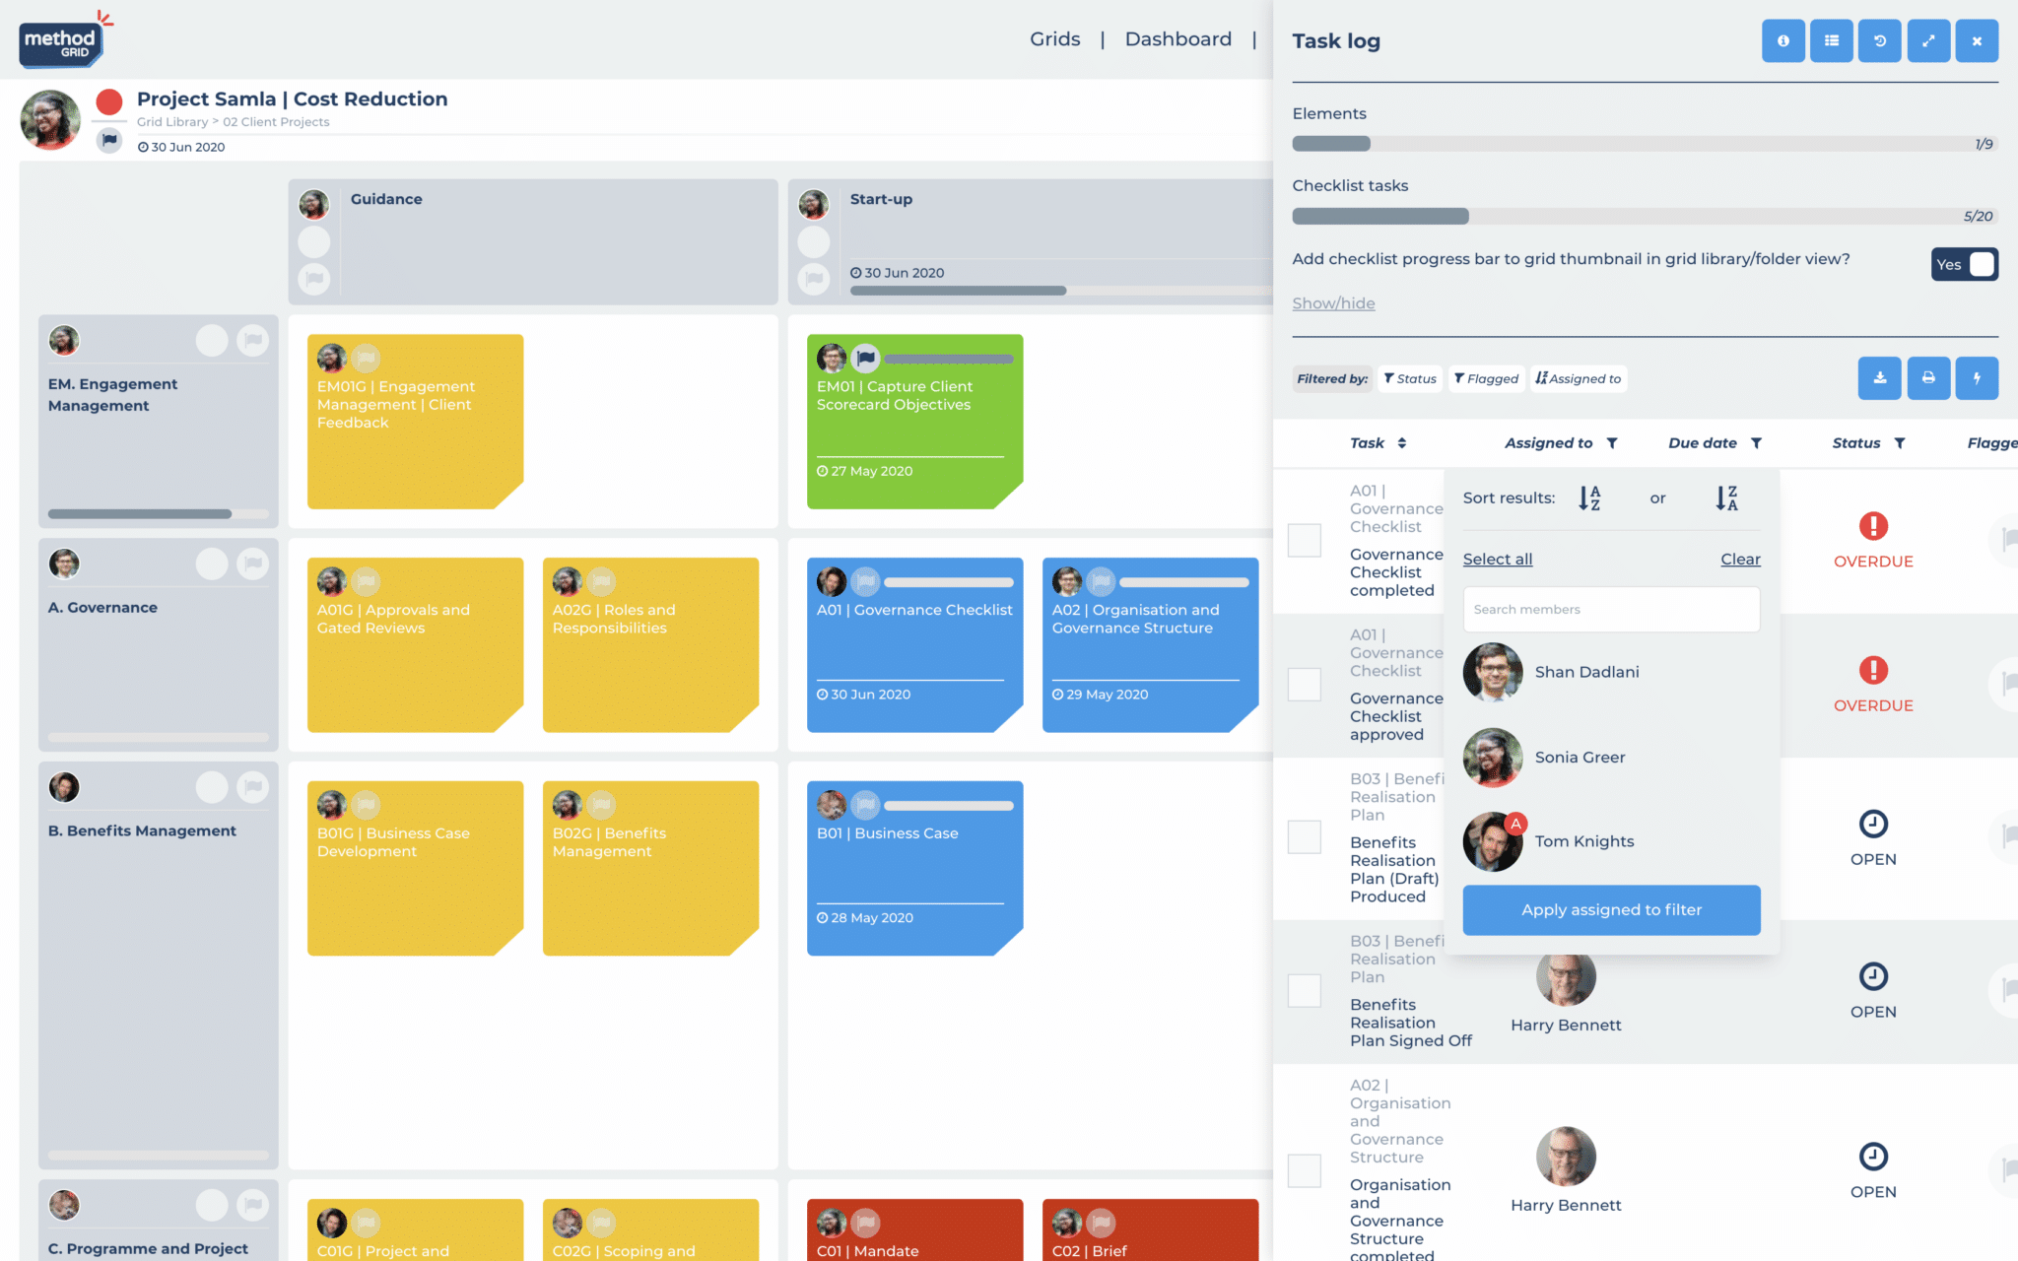The image size is (2018, 1261).
Task: Open the C01 Mandate card
Action: coord(914,1229)
